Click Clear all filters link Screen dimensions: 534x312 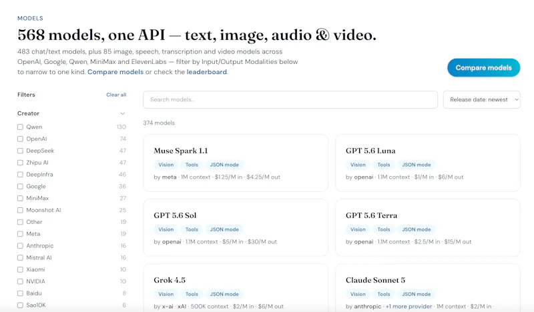[x=116, y=95]
